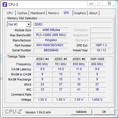
Task: Click the OK button
Action: 104,112
